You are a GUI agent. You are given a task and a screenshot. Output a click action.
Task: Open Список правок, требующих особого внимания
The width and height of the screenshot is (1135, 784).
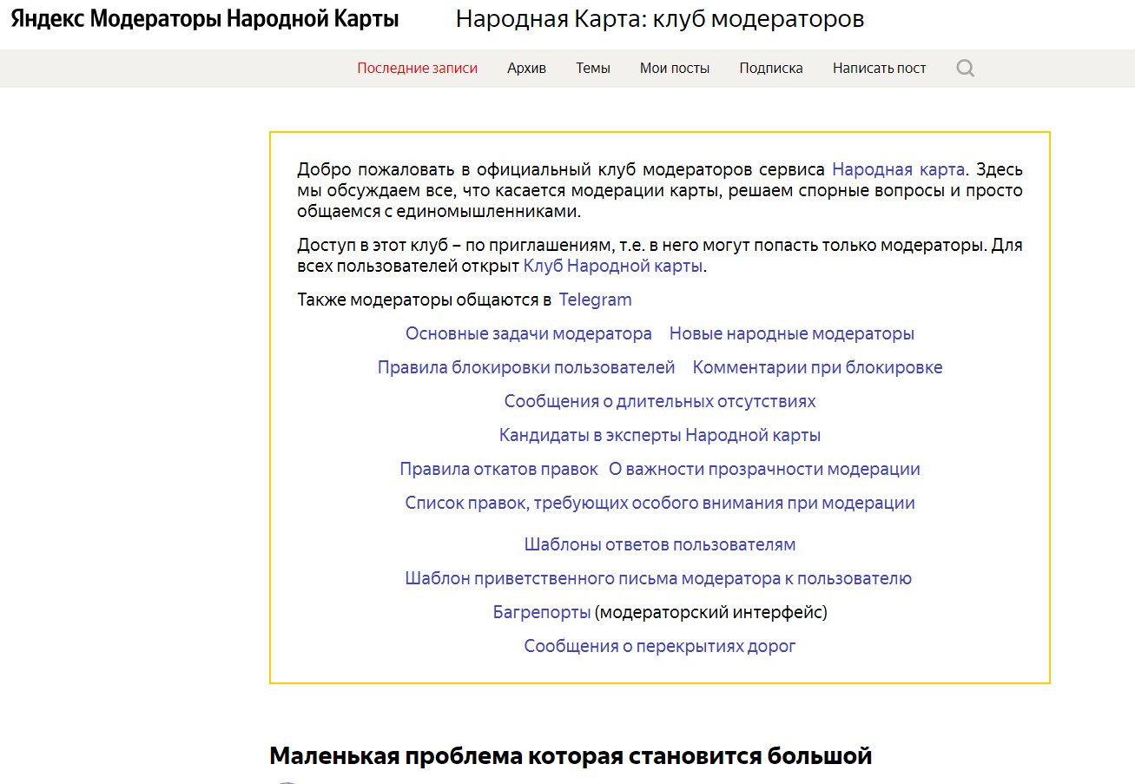(x=660, y=503)
